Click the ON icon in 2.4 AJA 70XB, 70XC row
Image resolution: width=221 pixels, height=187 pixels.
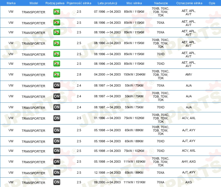click(x=57, y=96)
